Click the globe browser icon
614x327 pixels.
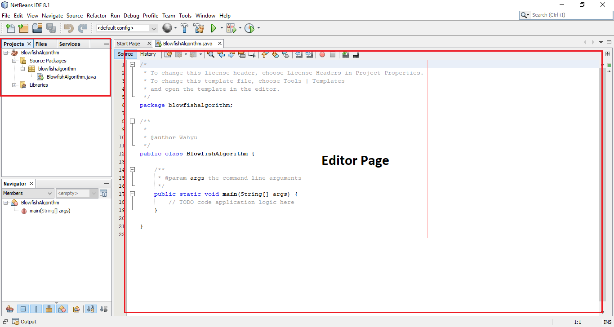(167, 28)
